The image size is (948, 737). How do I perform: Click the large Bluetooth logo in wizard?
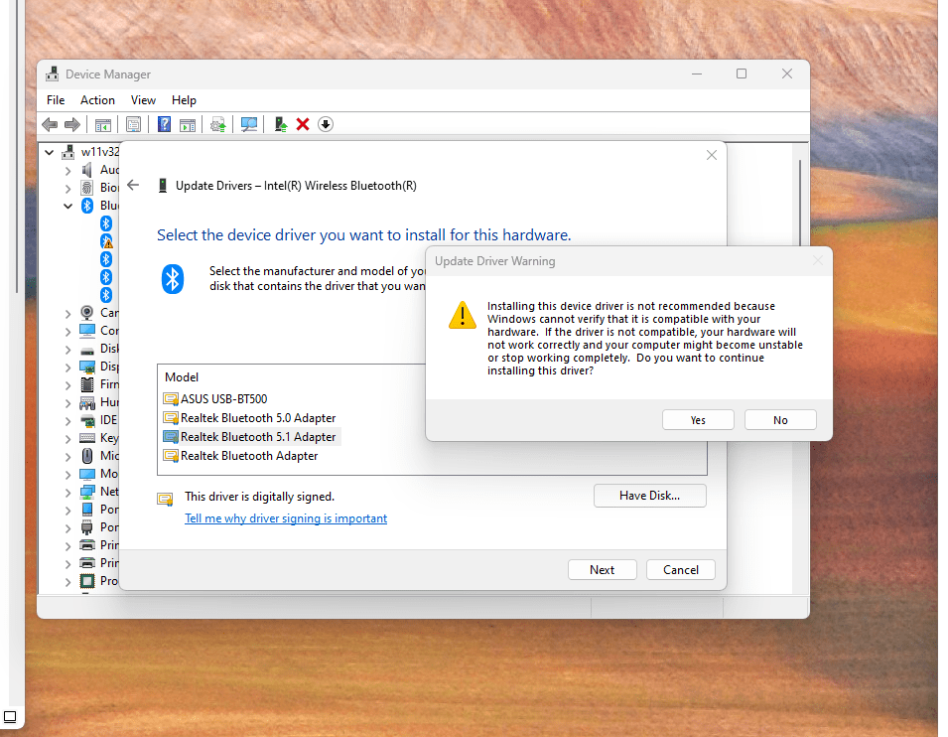coord(173,279)
